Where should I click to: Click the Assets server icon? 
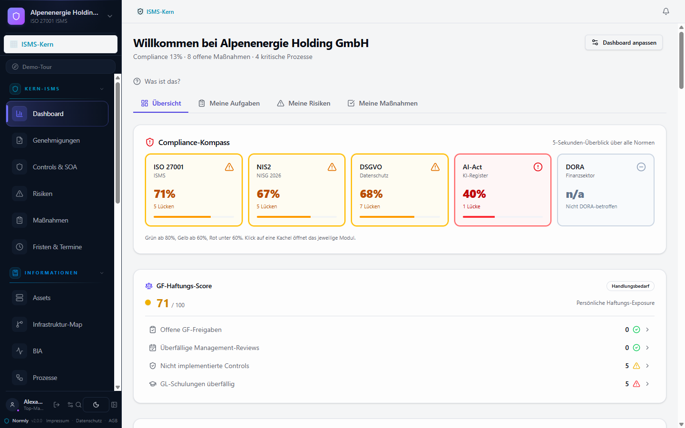(x=20, y=298)
